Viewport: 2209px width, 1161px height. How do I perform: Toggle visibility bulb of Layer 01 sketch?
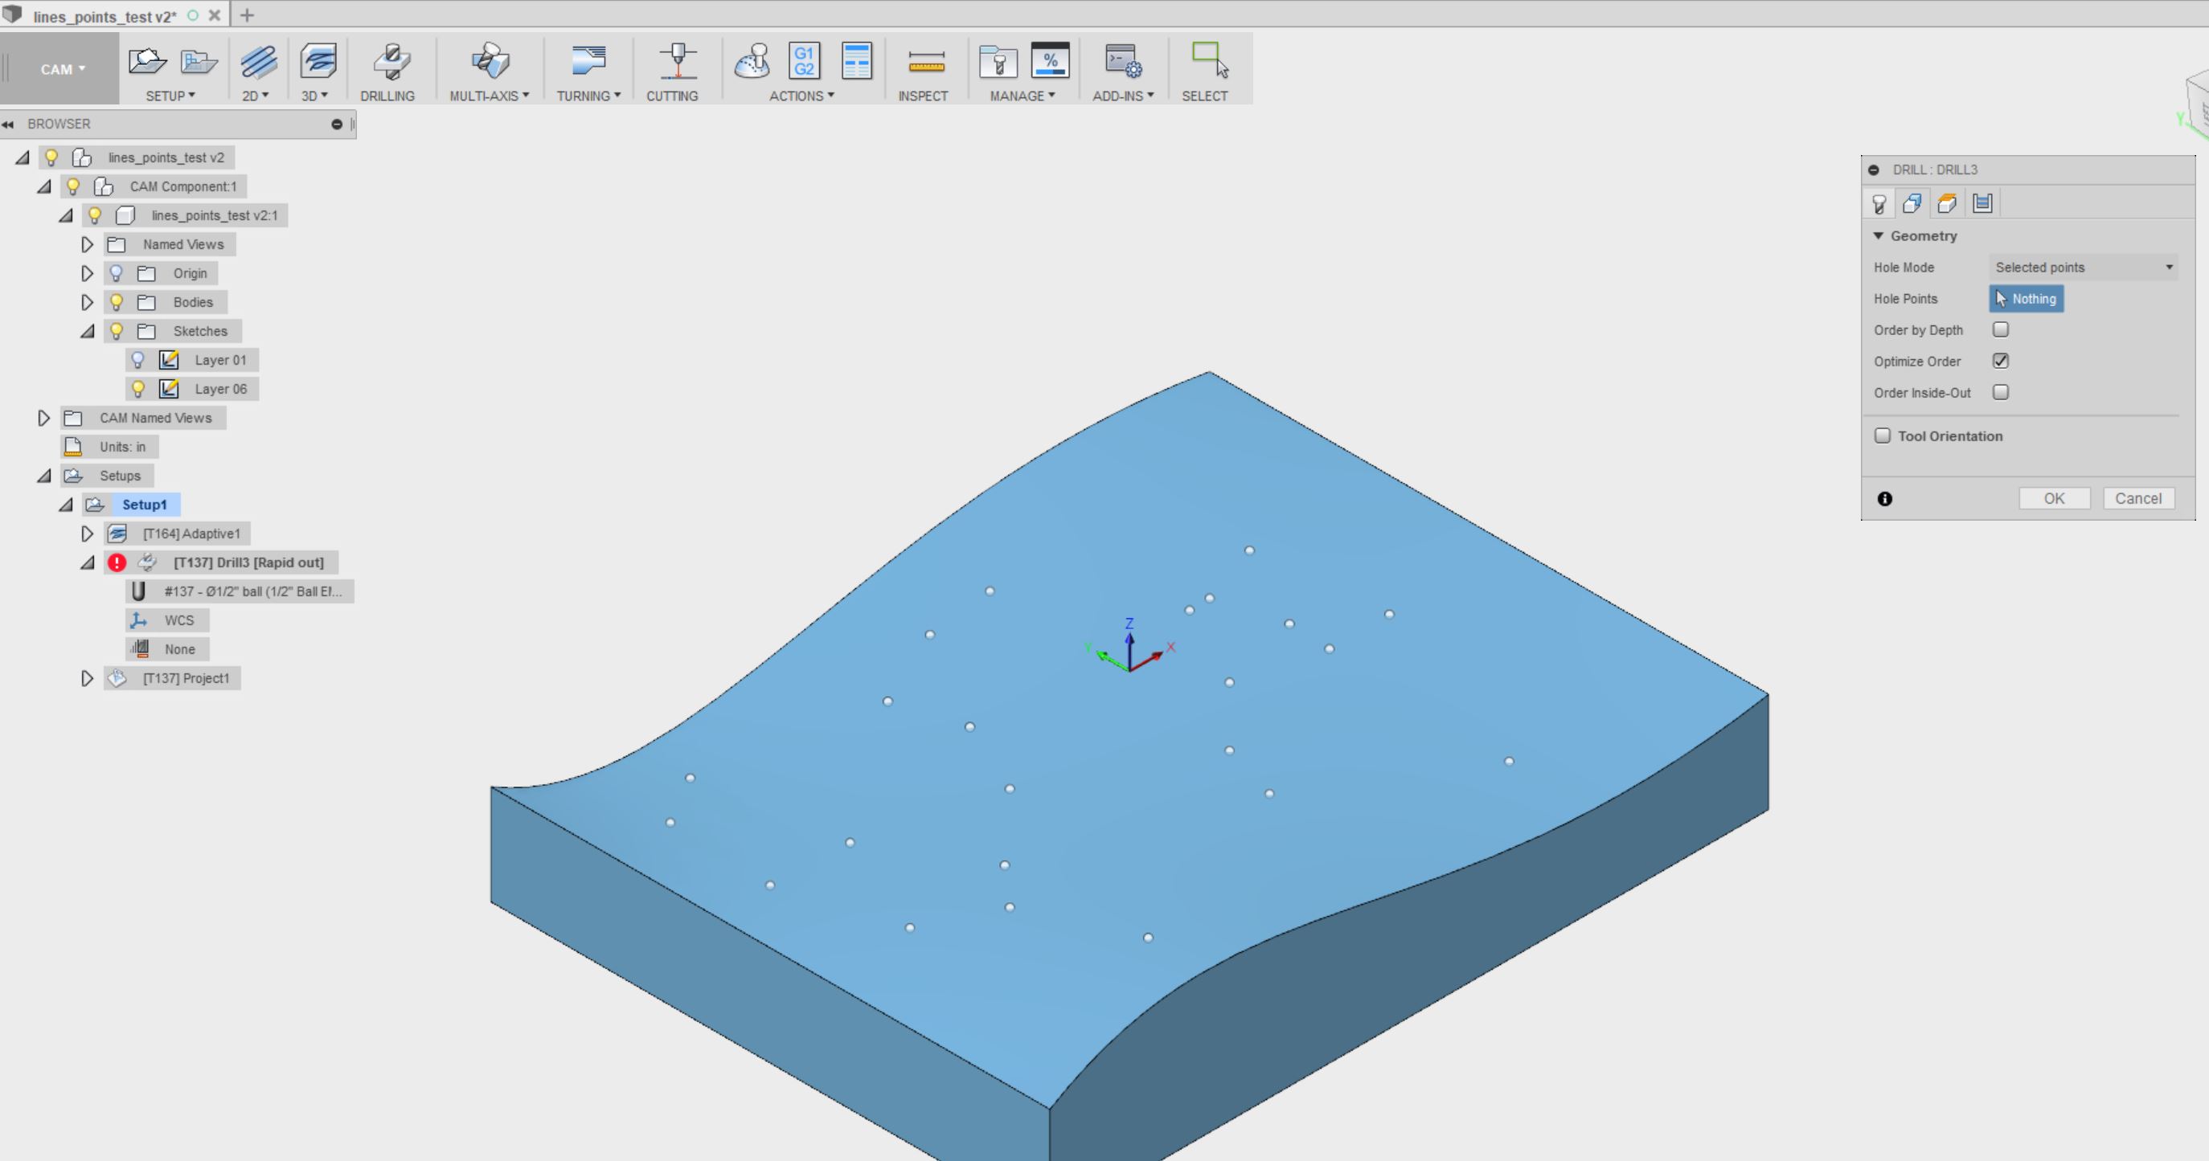138,360
